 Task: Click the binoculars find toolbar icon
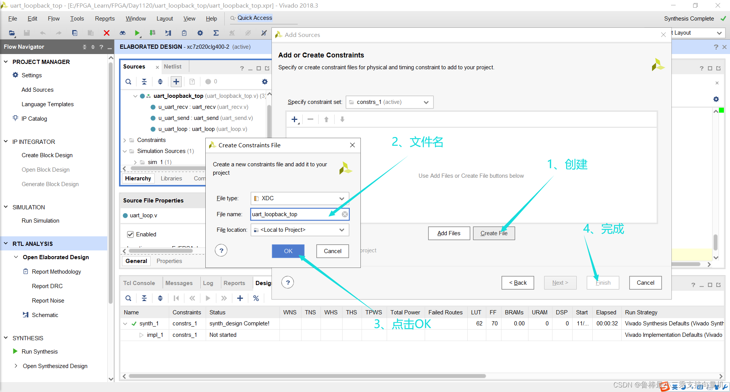click(122, 33)
